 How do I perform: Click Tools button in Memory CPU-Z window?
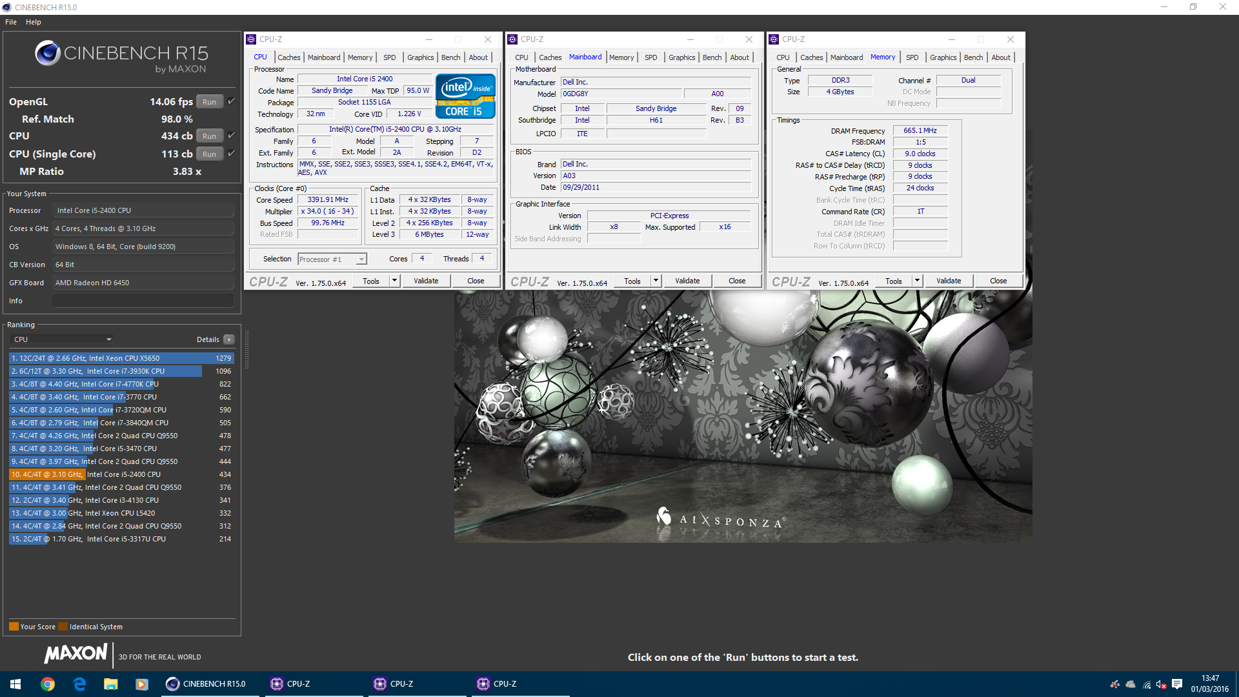click(894, 281)
